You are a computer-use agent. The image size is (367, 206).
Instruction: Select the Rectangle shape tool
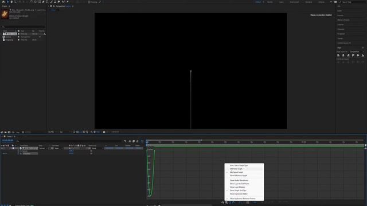coord(40,2)
